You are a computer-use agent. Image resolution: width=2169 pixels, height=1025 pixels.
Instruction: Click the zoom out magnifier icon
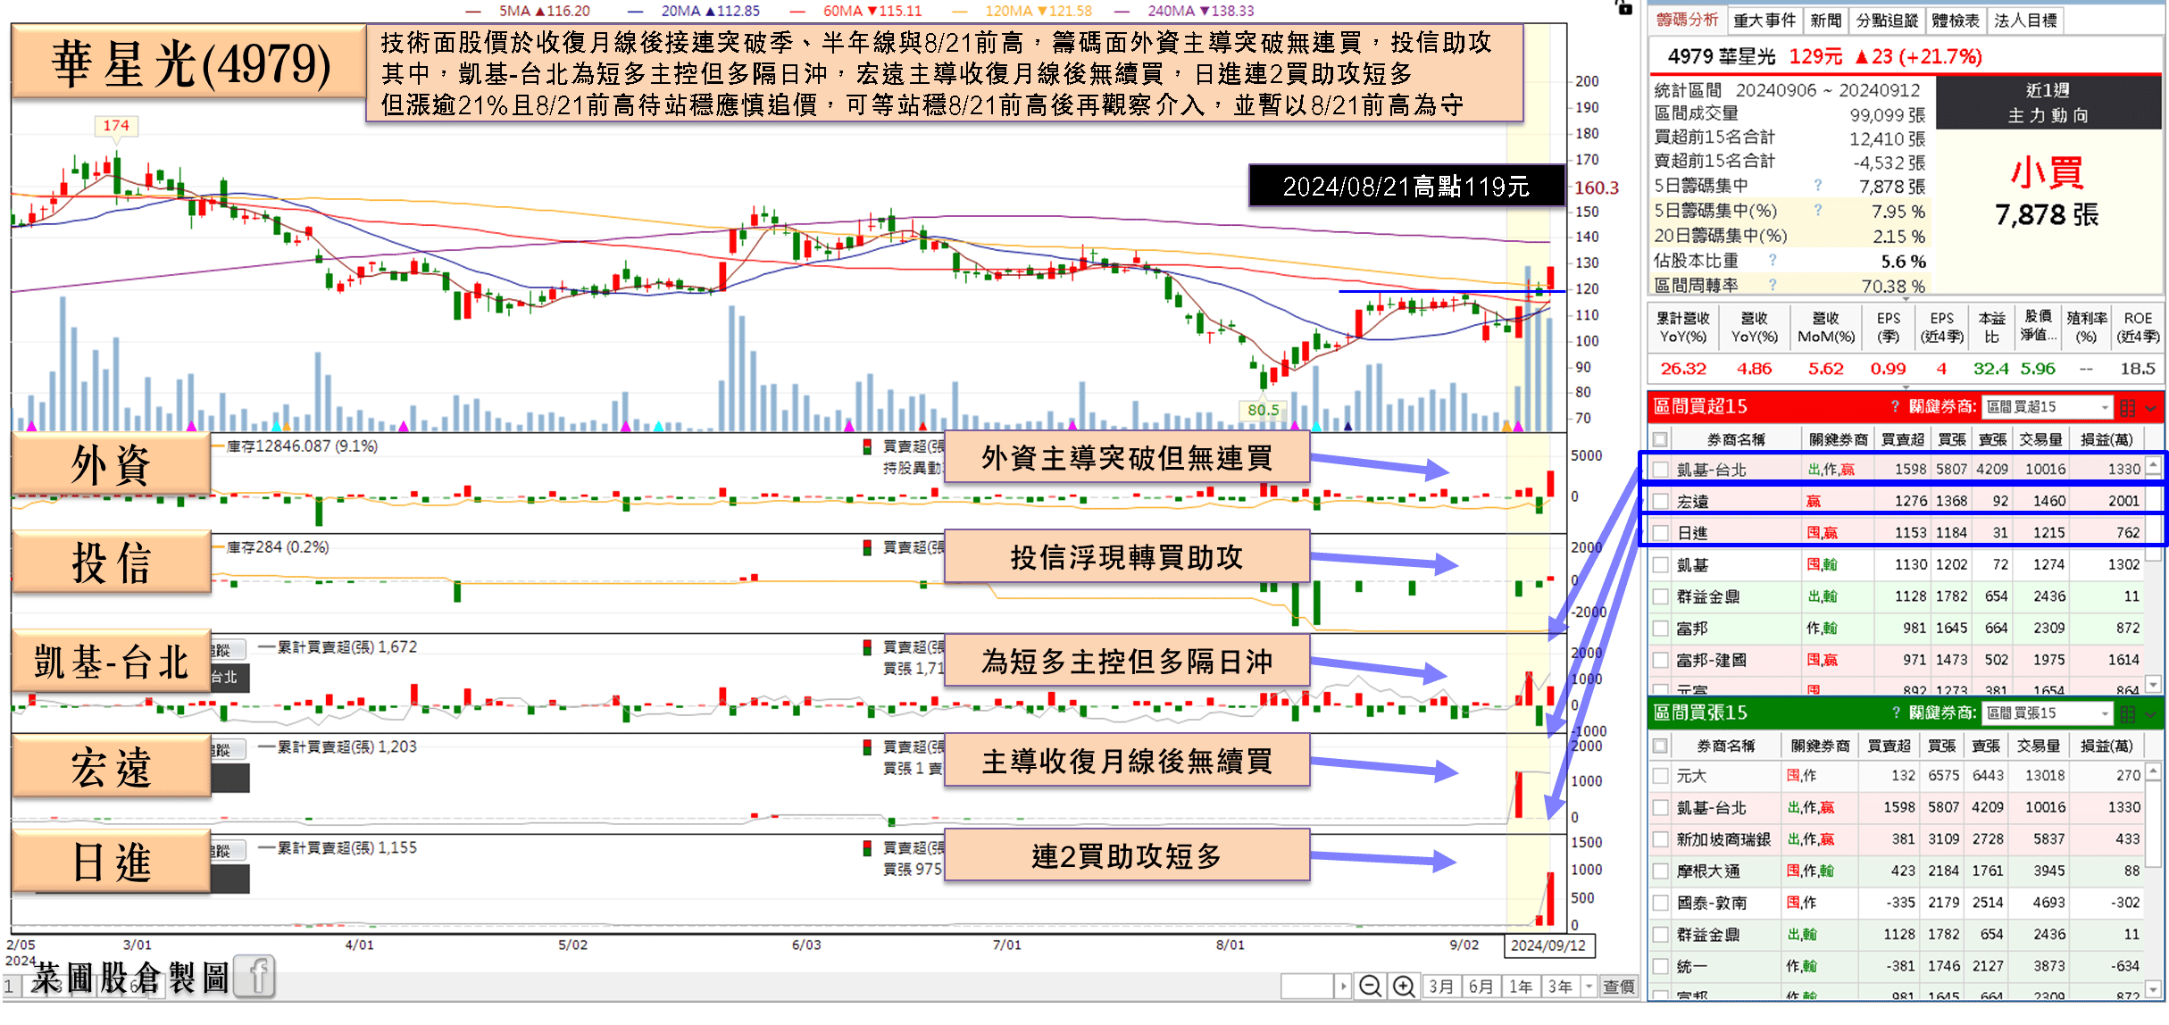[1369, 987]
